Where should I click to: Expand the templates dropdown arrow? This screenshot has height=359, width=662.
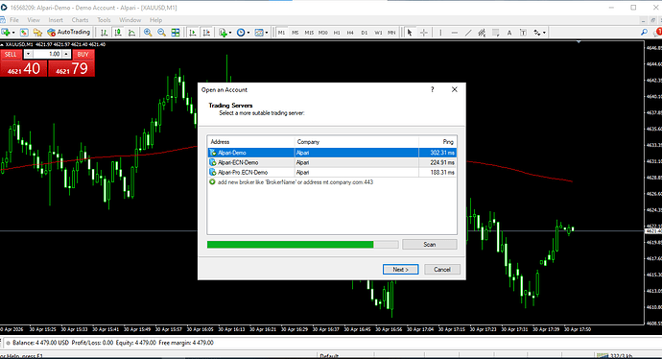click(x=267, y=33)
